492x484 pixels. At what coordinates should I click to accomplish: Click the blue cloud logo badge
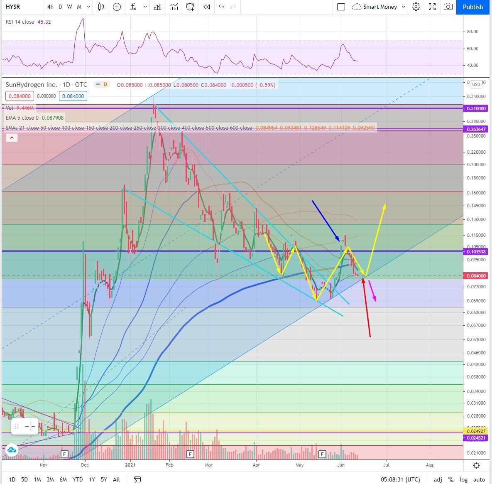[x=12, y=450]
